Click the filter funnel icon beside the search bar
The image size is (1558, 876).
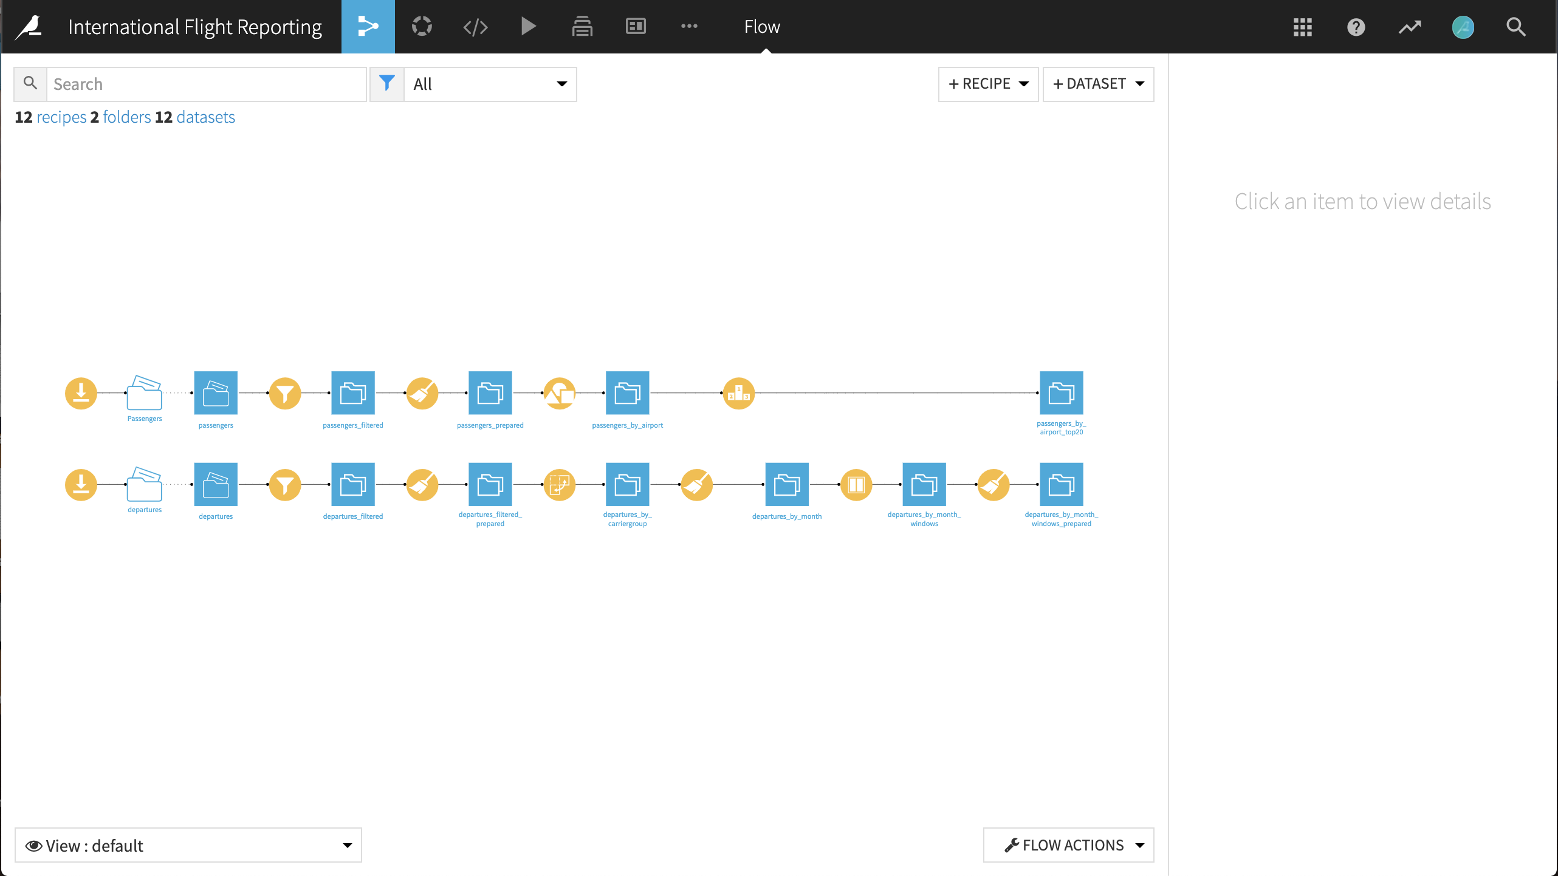[386, 84]
